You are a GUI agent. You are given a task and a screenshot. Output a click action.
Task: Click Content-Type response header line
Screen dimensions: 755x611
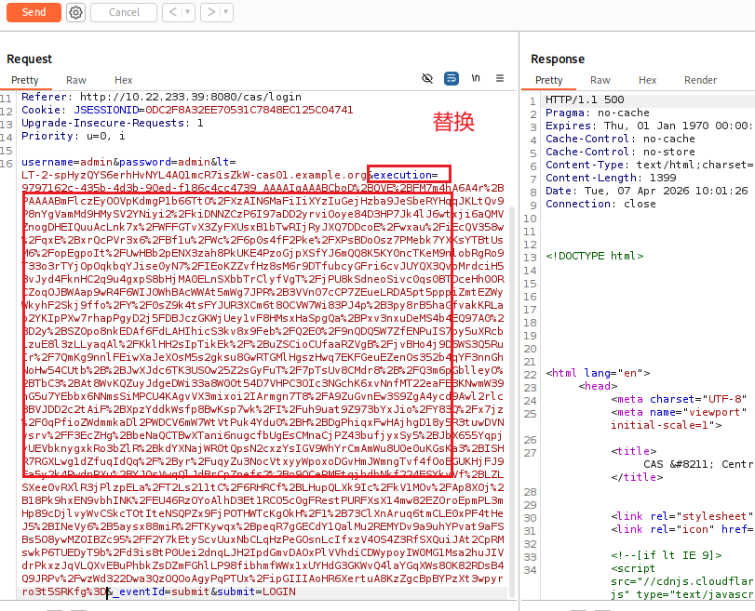pyautogui.click(x=649, y=165)
